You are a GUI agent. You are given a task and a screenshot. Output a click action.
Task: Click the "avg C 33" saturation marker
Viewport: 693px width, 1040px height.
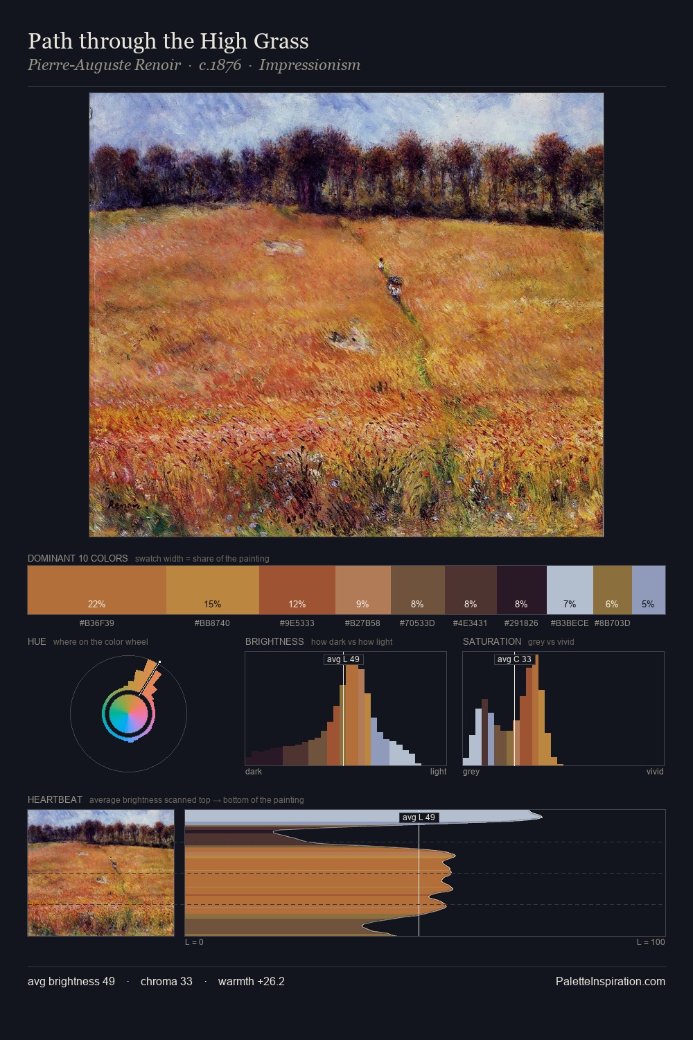click(514, 659)
